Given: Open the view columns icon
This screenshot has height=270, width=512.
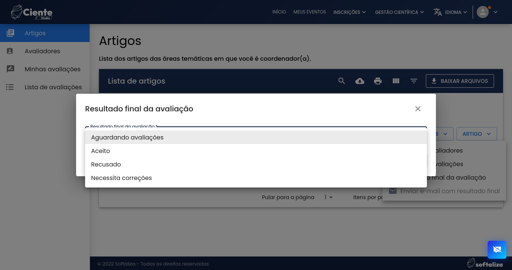Looking at the screenshot, I should point(396,81).
